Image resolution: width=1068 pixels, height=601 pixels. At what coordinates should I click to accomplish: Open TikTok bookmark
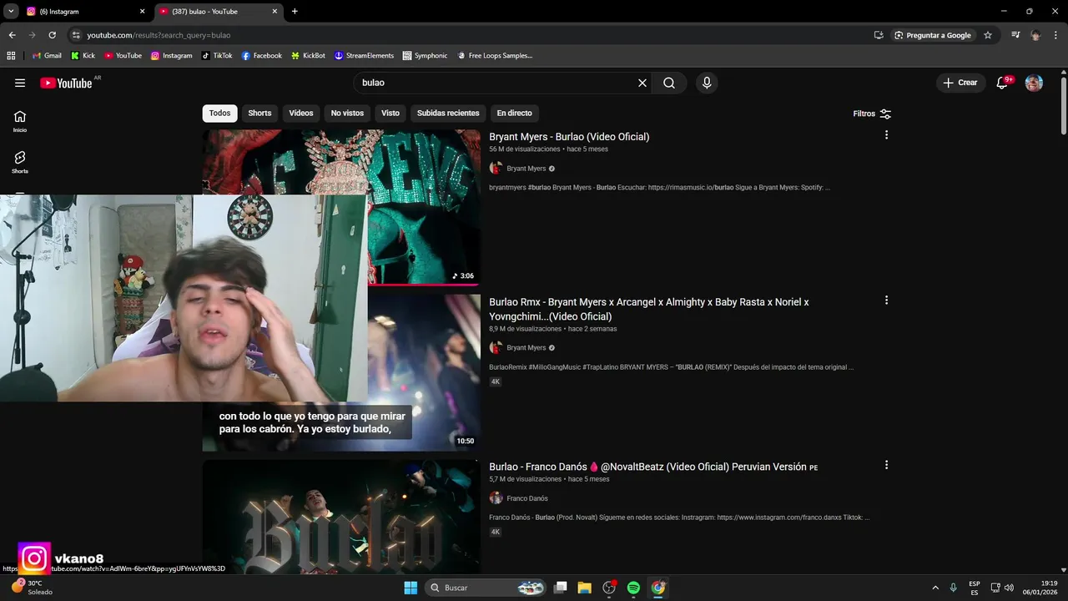(x=217, y=55)
